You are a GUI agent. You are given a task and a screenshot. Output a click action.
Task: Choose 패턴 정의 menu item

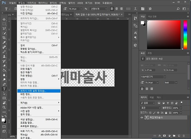(x=39, y=94)
